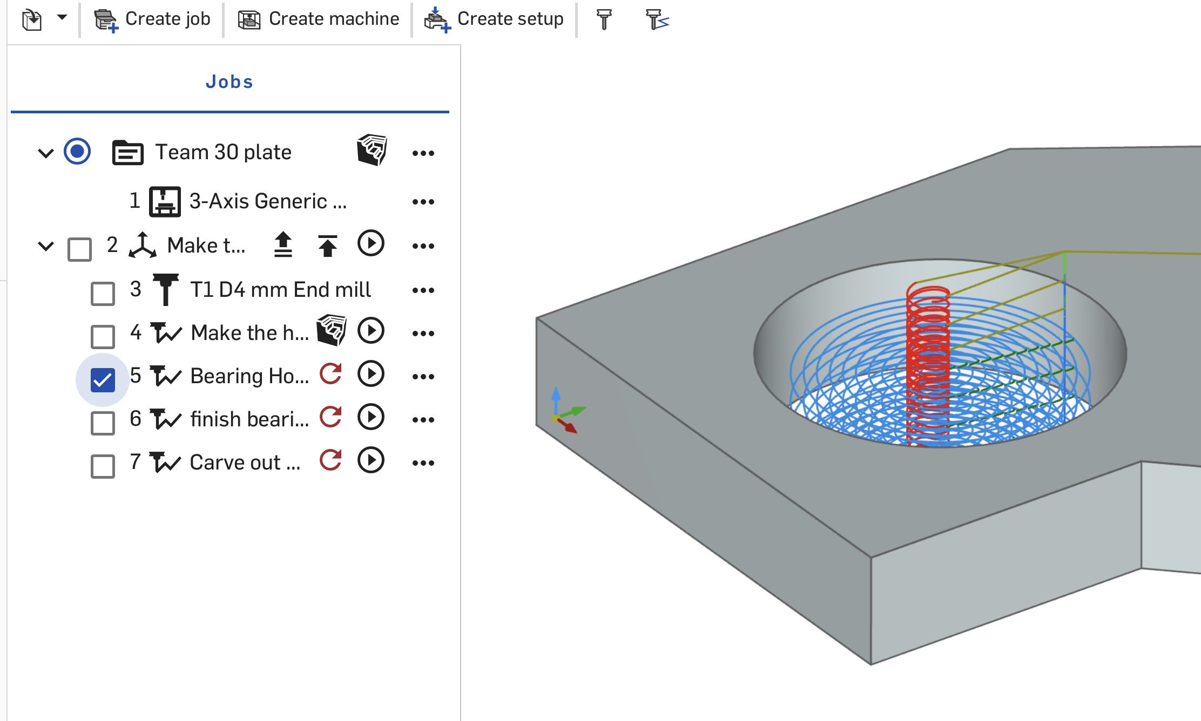Viewport: 1201px width, 721px height.
Task: Open more options for 3-Axis Generic machine
Action: (423, 202)
